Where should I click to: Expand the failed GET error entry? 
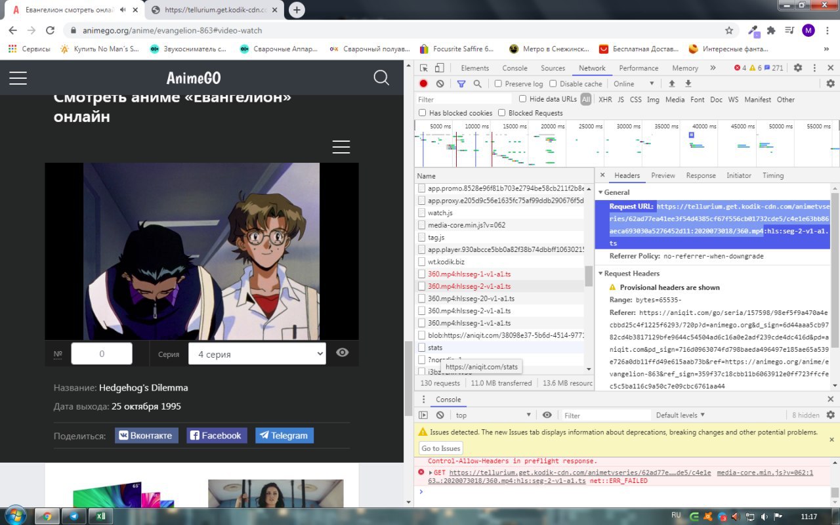(x=430, y=472)
